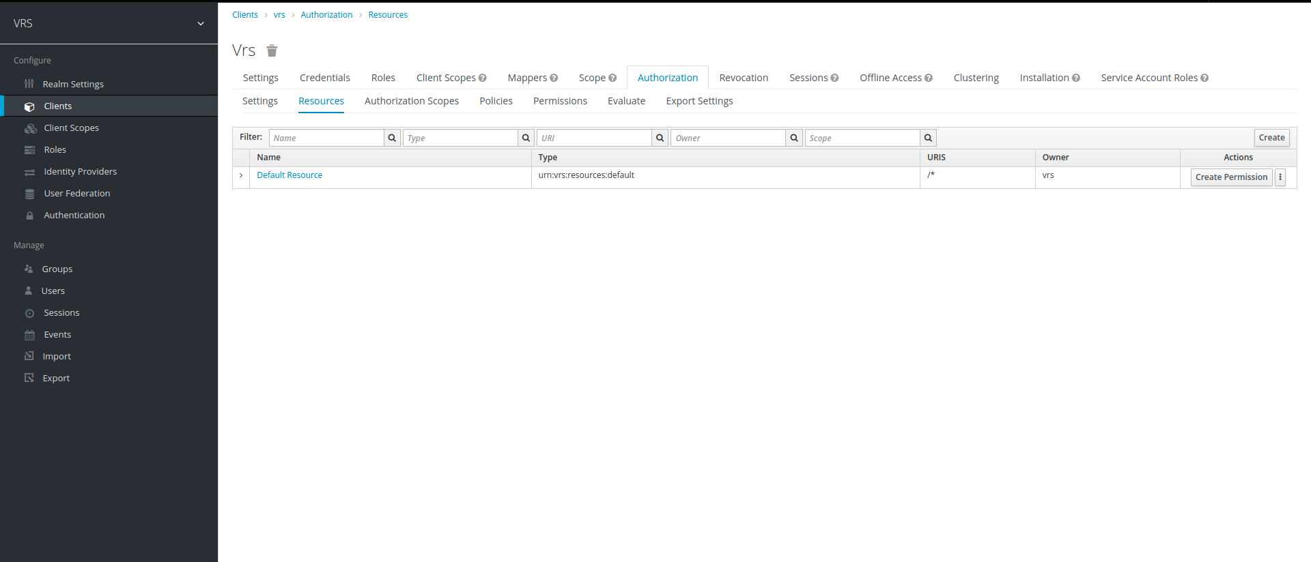Switch to the Policies sub-tab
This screenshot has height=562, width=1311.
click(x=496, y=101)
